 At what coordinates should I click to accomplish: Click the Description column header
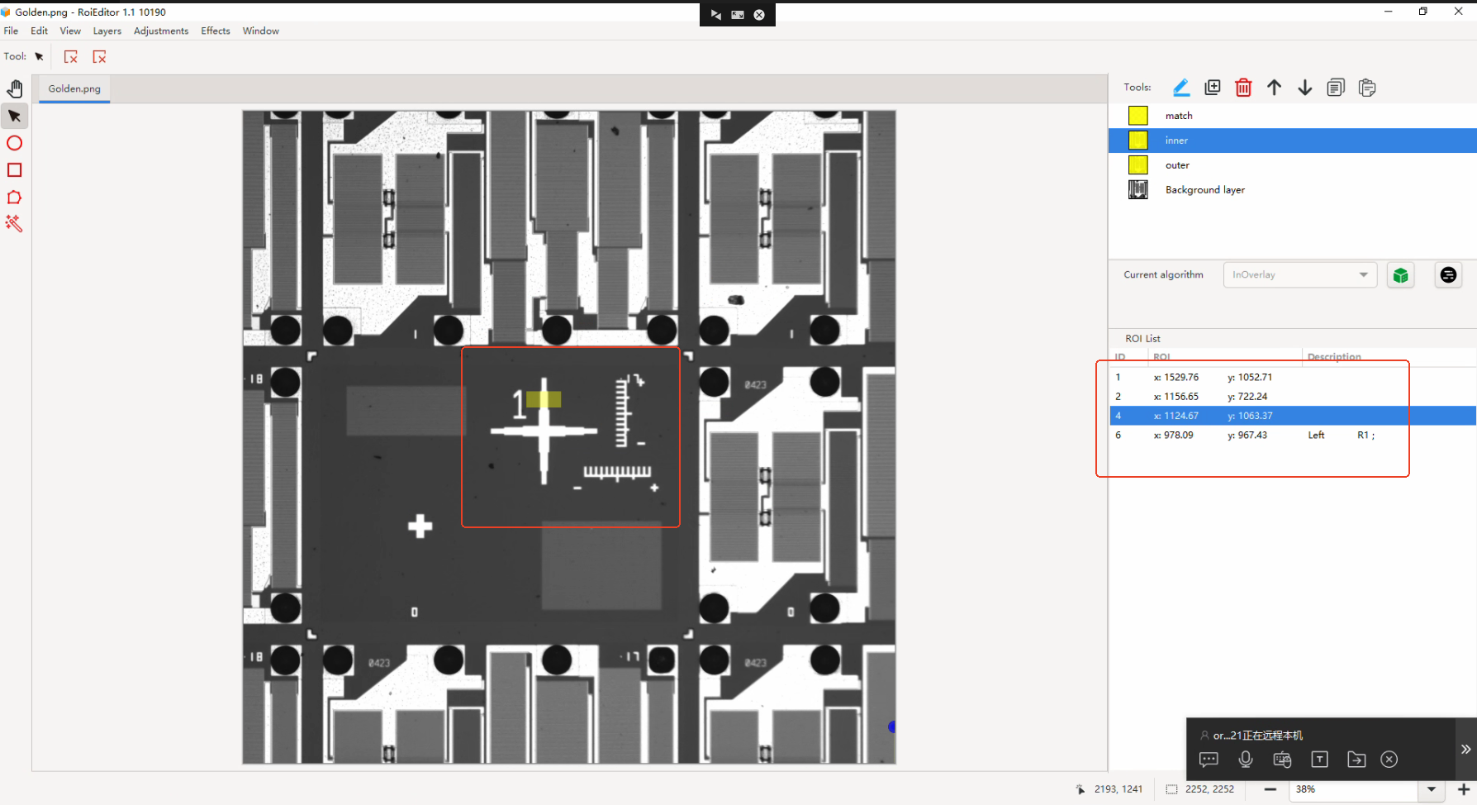coord(1389,357)
